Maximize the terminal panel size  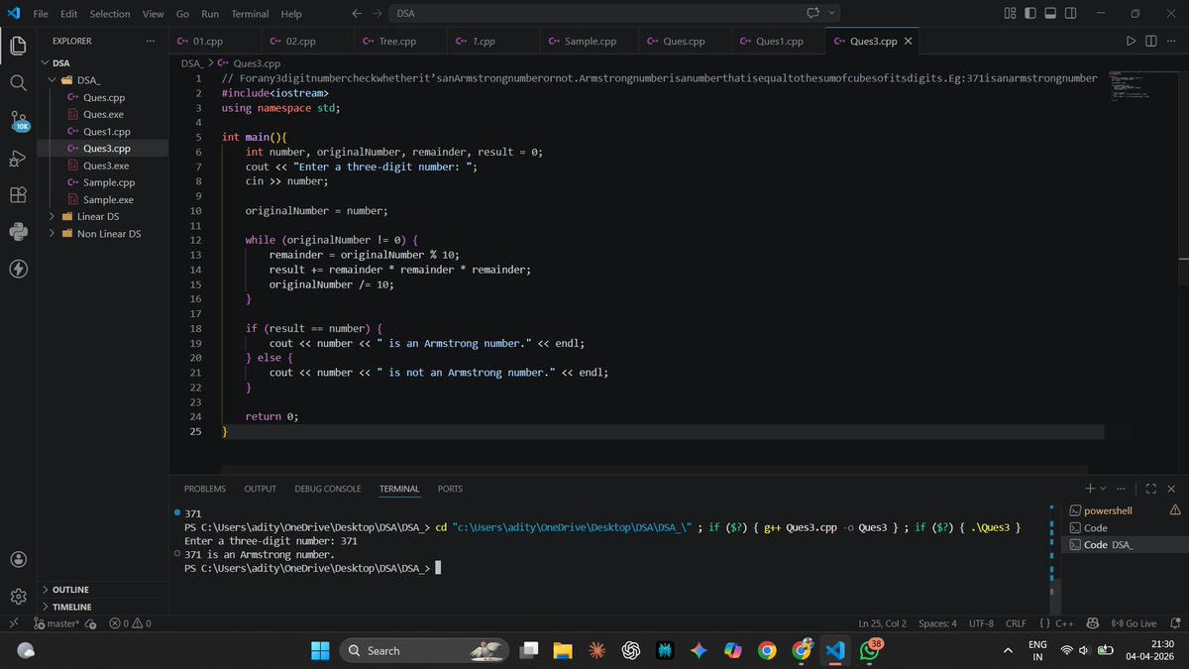[x=1151, y=489]
